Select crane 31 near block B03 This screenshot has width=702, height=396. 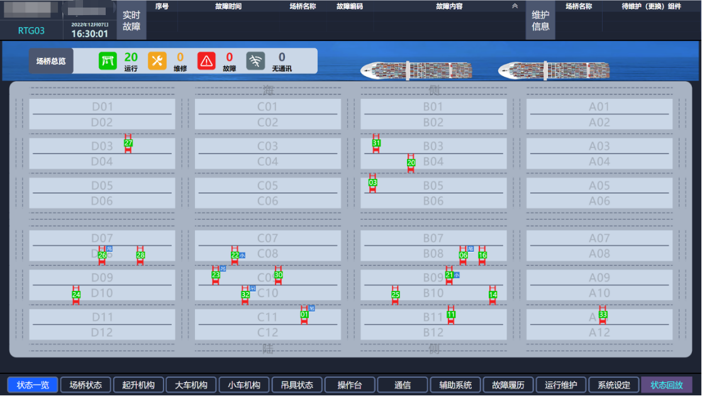pos(376,144)
